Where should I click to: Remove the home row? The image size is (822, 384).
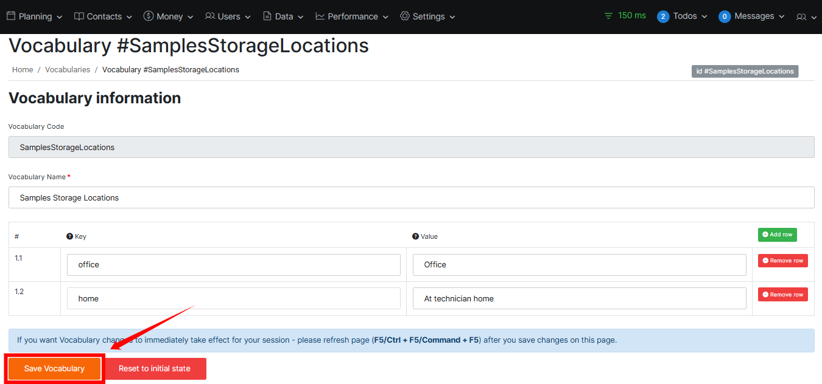pos(782,295)
